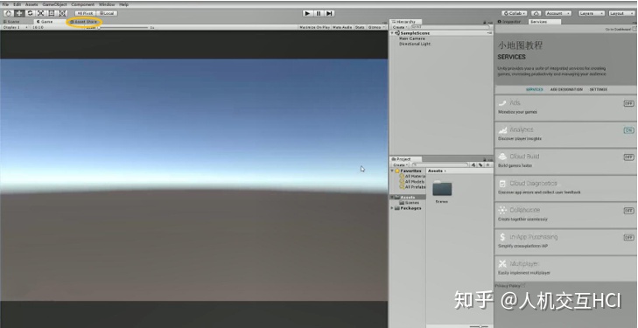638x328 pixels.
Task: Click the In-App Purchasing dollar icon
Action: (x=502, y=237)
